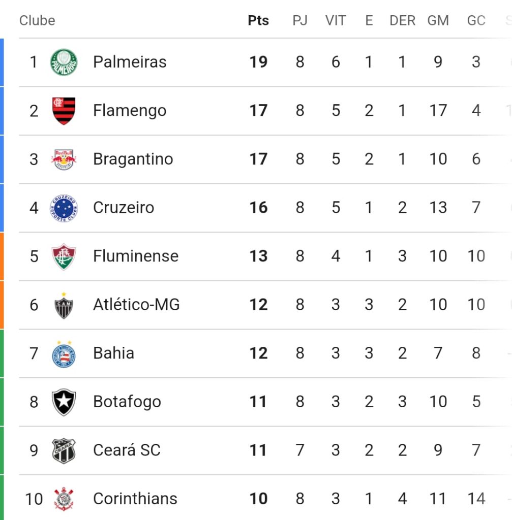Screen dimensions: 512x520
Task: Click the Corinthians club crest
Action: tap(64, 499)
